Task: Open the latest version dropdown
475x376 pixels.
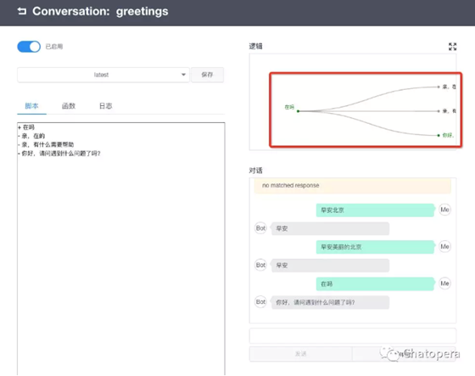Action: [103, 75]
